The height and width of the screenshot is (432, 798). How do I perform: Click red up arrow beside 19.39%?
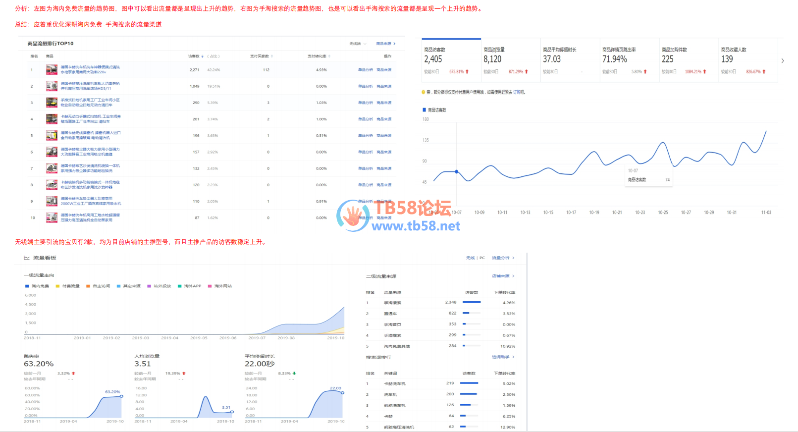pyautogui.click(x=184, y=373)
